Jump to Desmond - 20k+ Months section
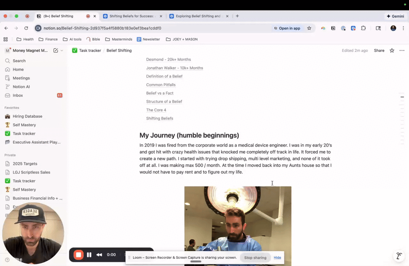Screen dimensions: 409x266 (x=169, y=60)
